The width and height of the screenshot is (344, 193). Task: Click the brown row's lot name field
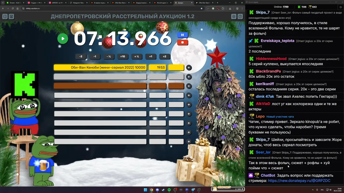[100, 86]
